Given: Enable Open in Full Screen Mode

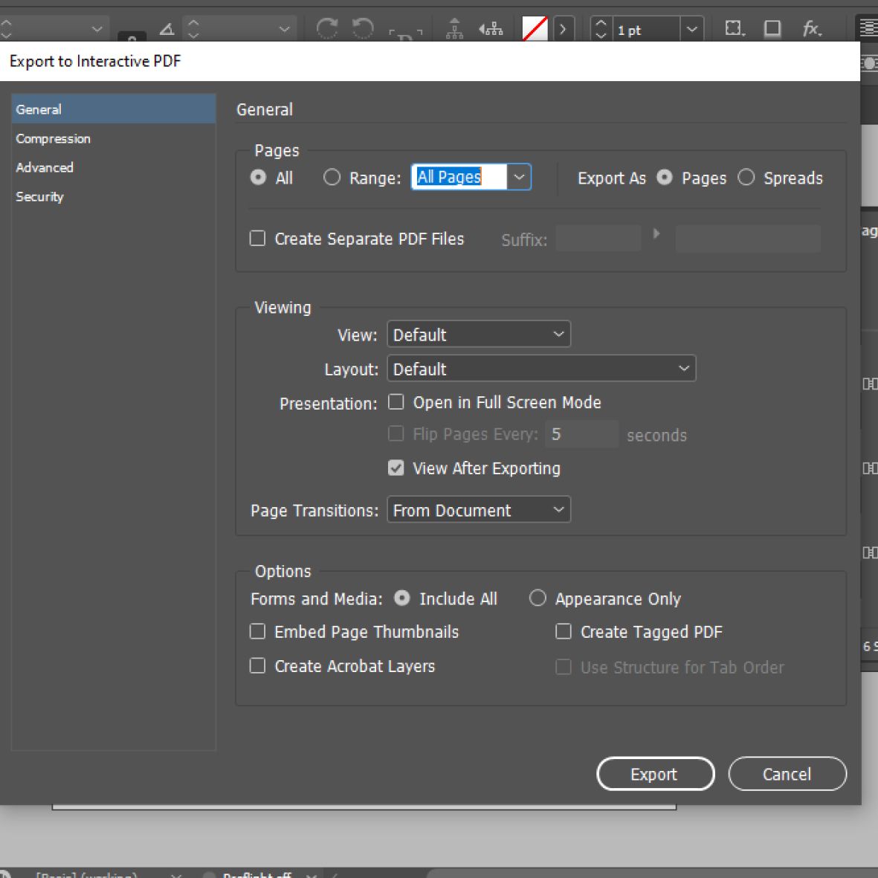Looking at the screenshot, I should point(396,402).
